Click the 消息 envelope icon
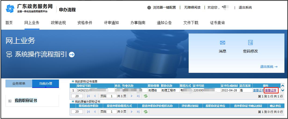This screenshot has width=288, height=119. pos(222,43)
